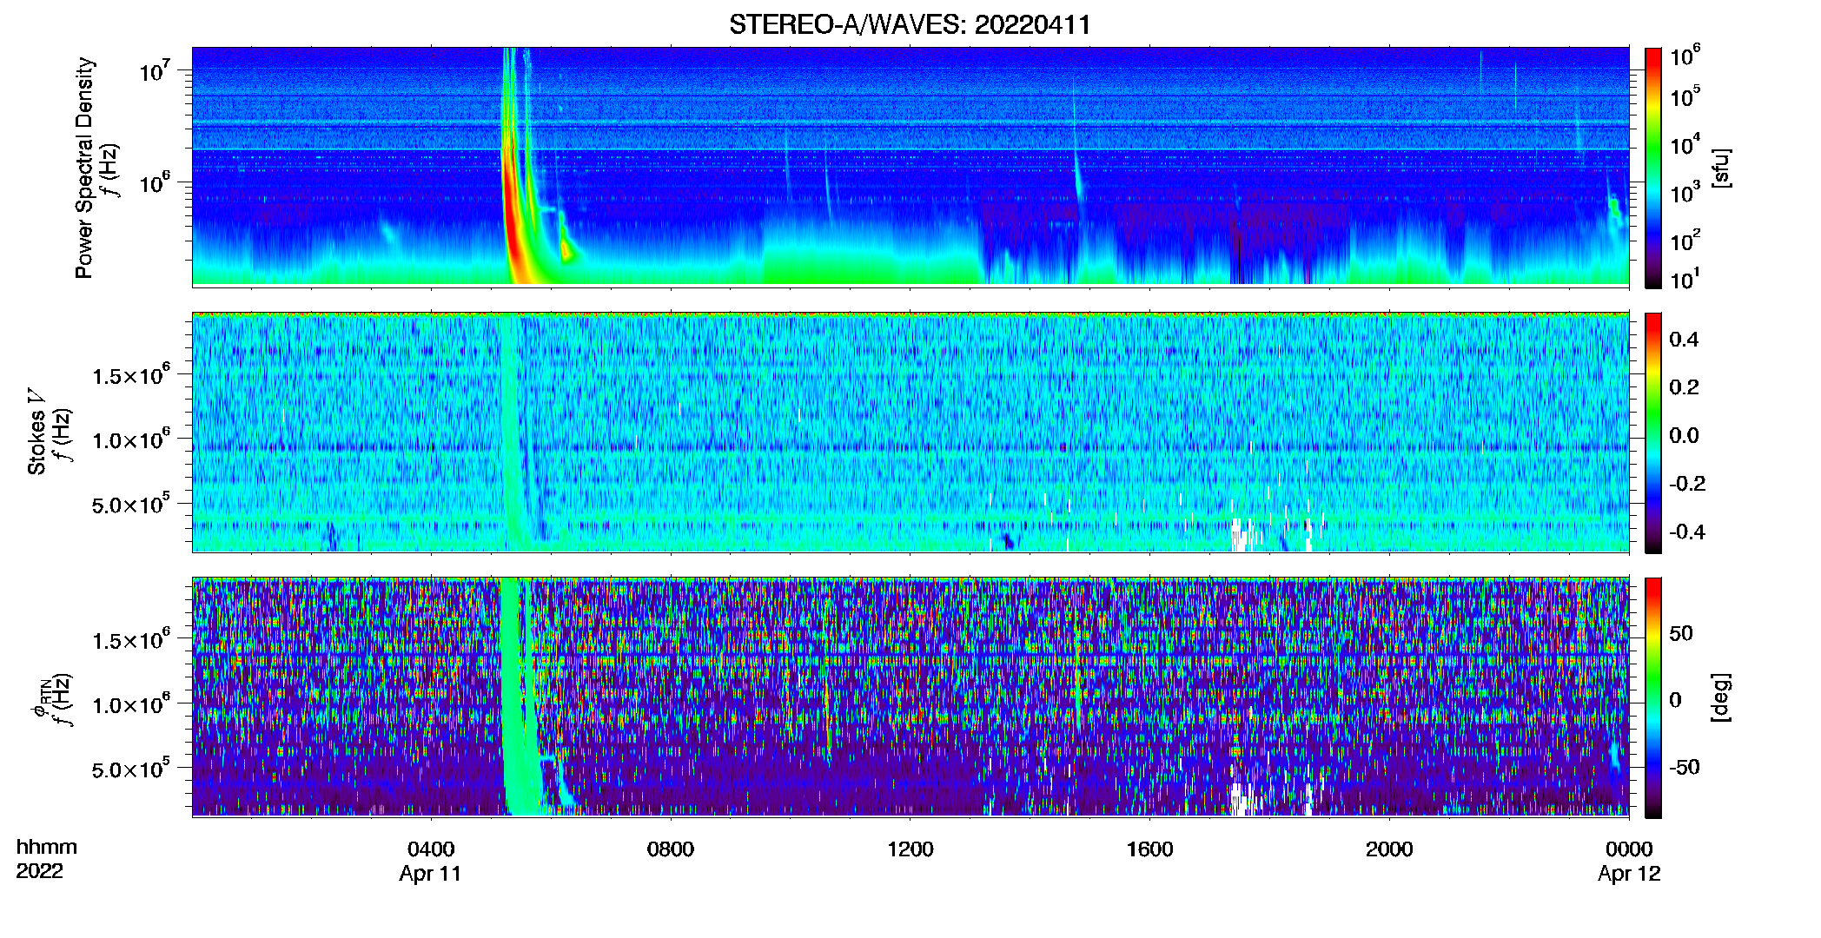Image resolution: width=1821 pixels, height=938 pixels.
Task: Click the 1.5×10^6 tick of the φRTN panel
Action: pos(131,639)
